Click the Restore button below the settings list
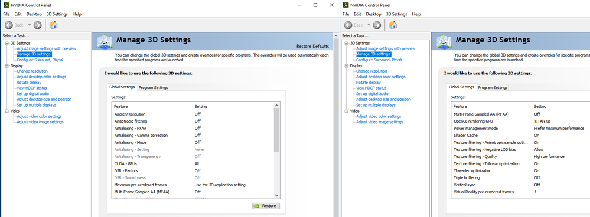The width and height of the screenshot is (590, 217). (x=266, y=206)
